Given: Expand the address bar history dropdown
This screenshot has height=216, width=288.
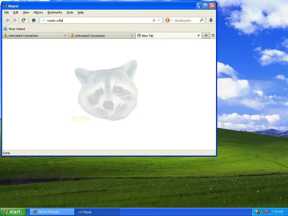Looking at the screenshot, I should pos(159,20).
